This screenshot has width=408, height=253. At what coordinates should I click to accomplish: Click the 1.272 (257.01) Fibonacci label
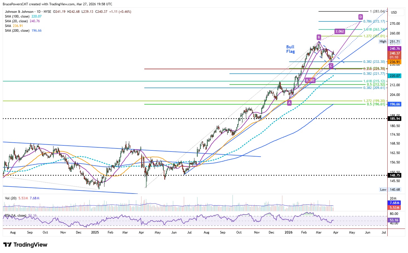point(374,36)
